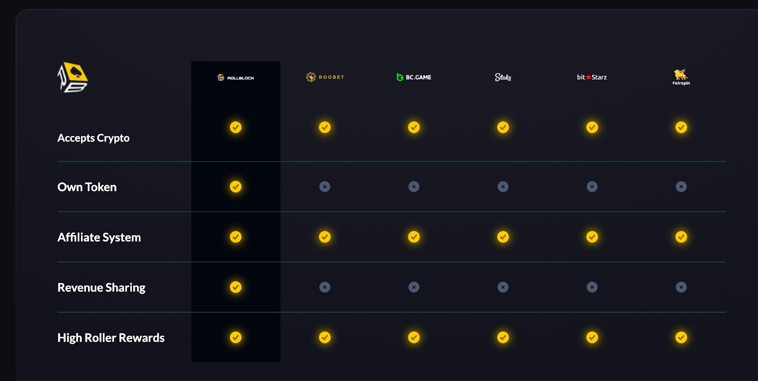Click Fairspin's Revenue Sharing gray X
This screenshot has height=381, width=758.
[681, 287]
